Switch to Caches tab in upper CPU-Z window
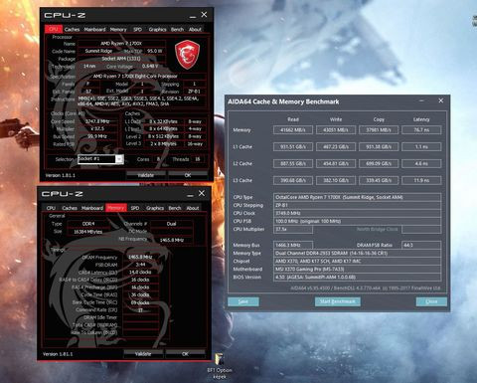This screenshot has height=383, width=477. 72,29
